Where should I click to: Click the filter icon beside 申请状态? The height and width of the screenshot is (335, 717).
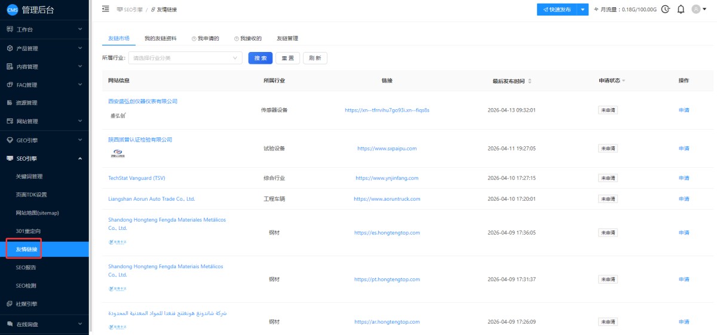pyautogui.click(x=624, y=81)
